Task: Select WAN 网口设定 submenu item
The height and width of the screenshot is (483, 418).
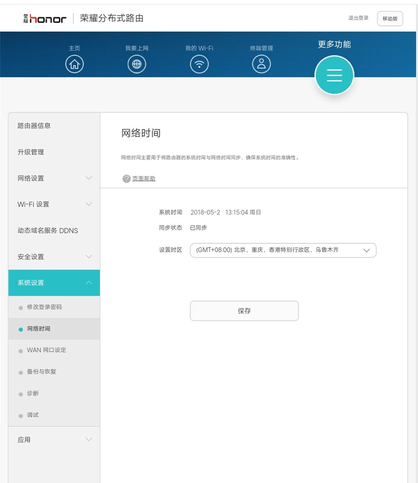Action: click(x=46, y=350)
